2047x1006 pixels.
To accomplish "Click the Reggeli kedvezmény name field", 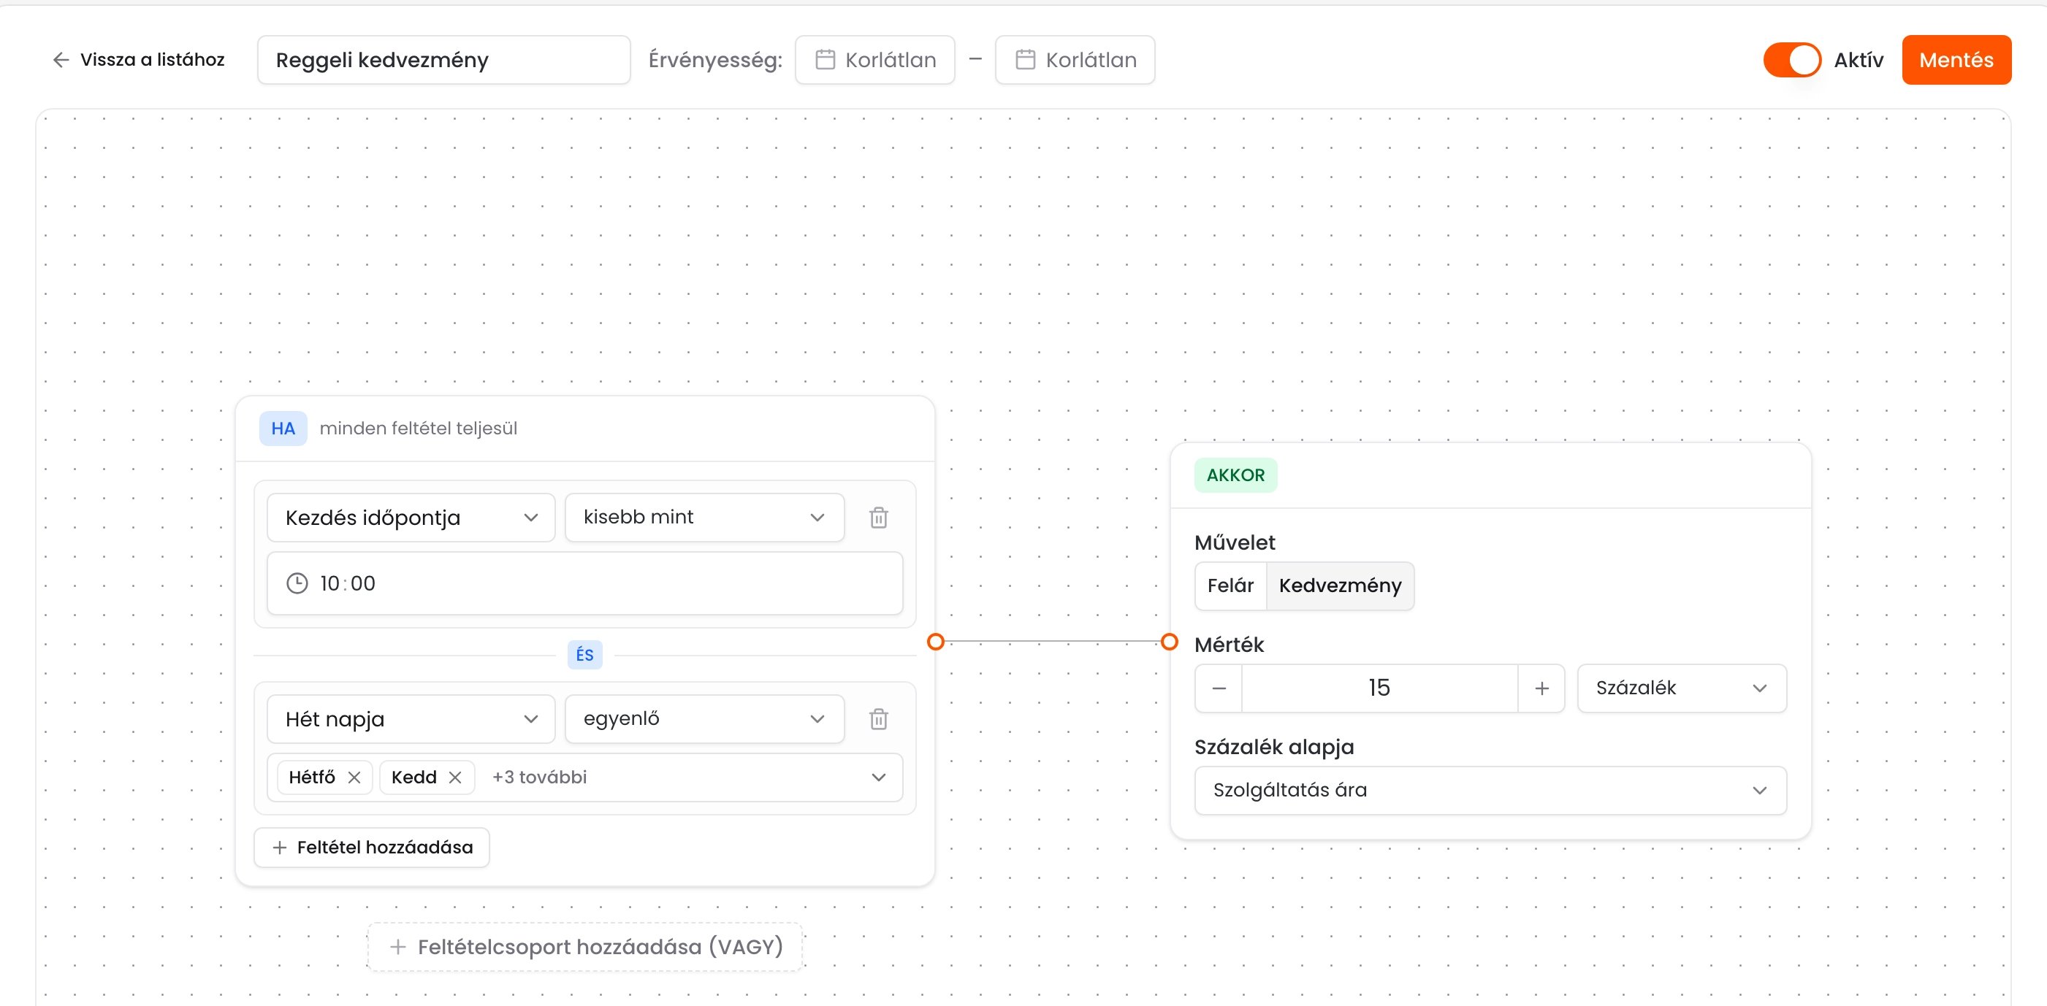I will pos(443,61).
